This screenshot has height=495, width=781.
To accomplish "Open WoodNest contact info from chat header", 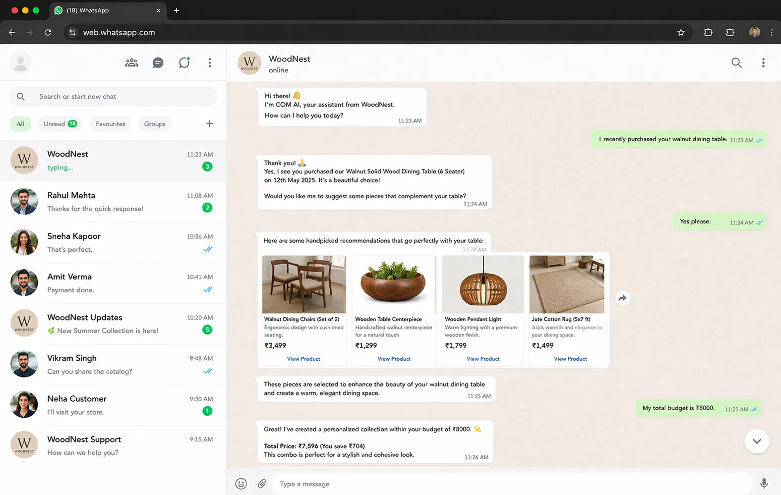I will (x=290, y=59).
